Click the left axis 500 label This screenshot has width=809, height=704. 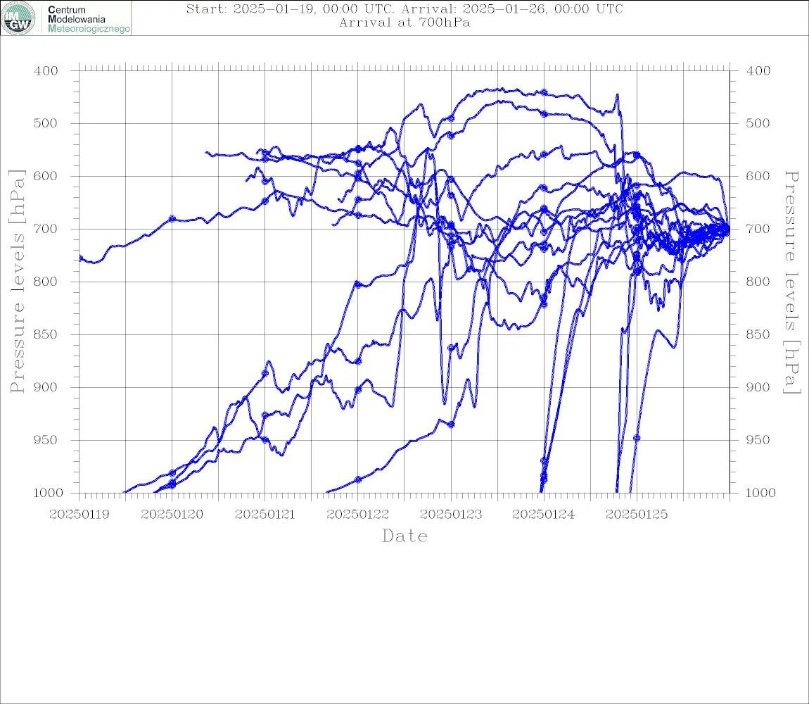click(46, 123)
